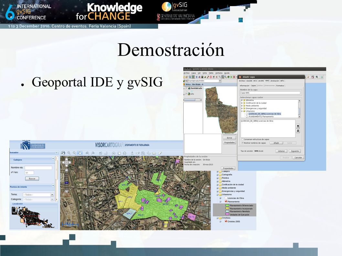This screenshot has height=256, width=342.
Task: Click the zoom magnifier at the right end of the gvSIG toolbar
Action: coord(317,77)
